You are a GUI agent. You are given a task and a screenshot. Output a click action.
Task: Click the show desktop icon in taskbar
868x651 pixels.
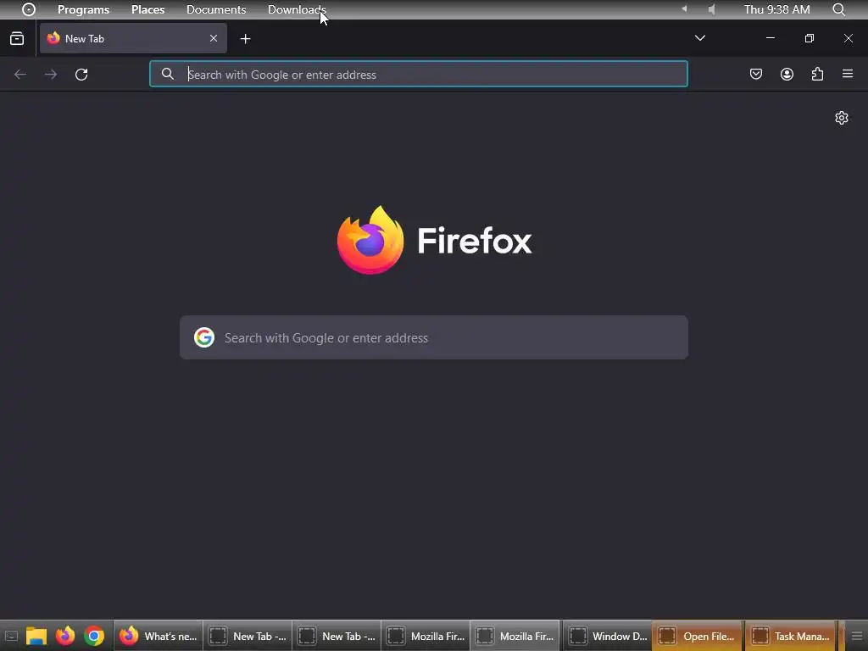coord(11,636)
